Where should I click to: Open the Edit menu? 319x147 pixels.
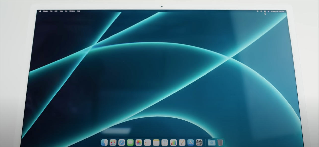pos(56,11)
